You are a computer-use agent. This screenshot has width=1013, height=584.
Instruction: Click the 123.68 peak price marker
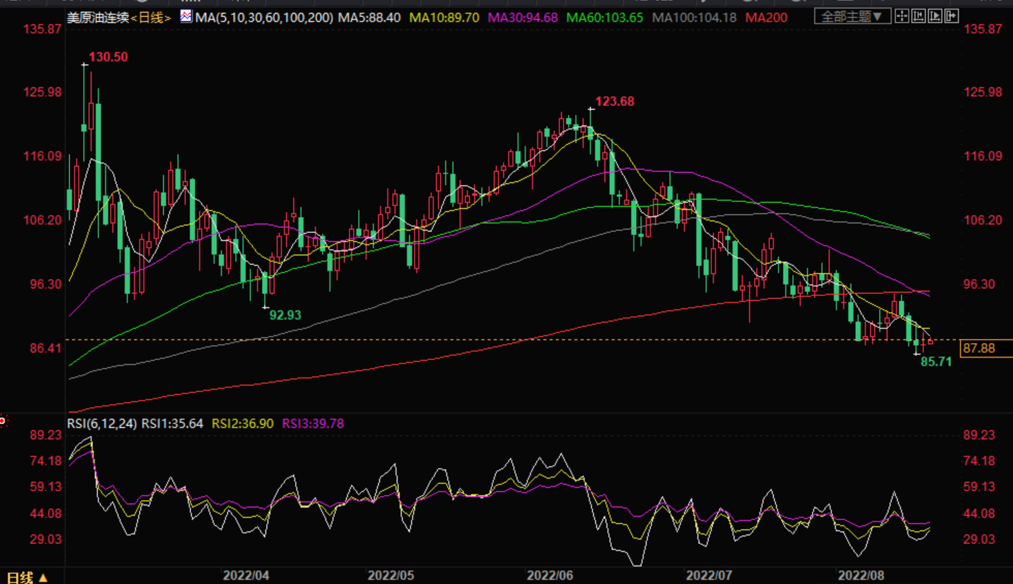coord(615,101)
